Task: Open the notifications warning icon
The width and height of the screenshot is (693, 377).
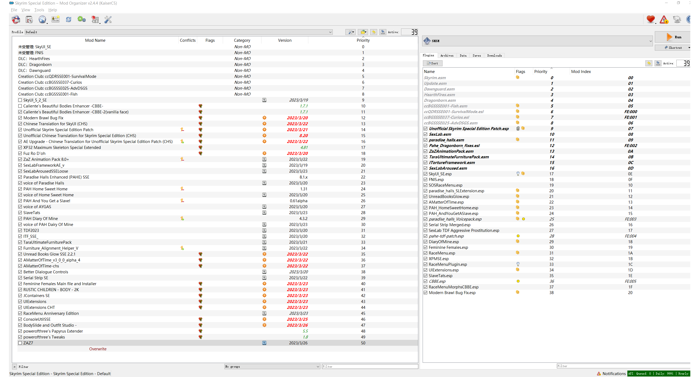Action: click(x=664, y=19)
